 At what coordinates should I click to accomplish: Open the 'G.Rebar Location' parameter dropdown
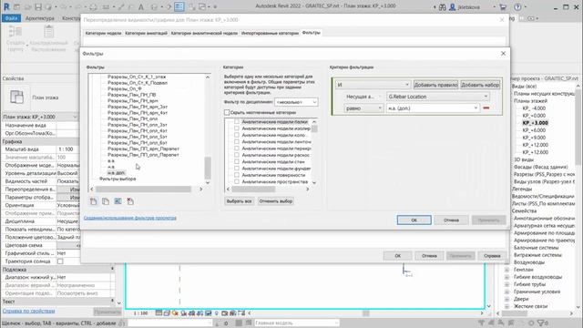[438, 97]
